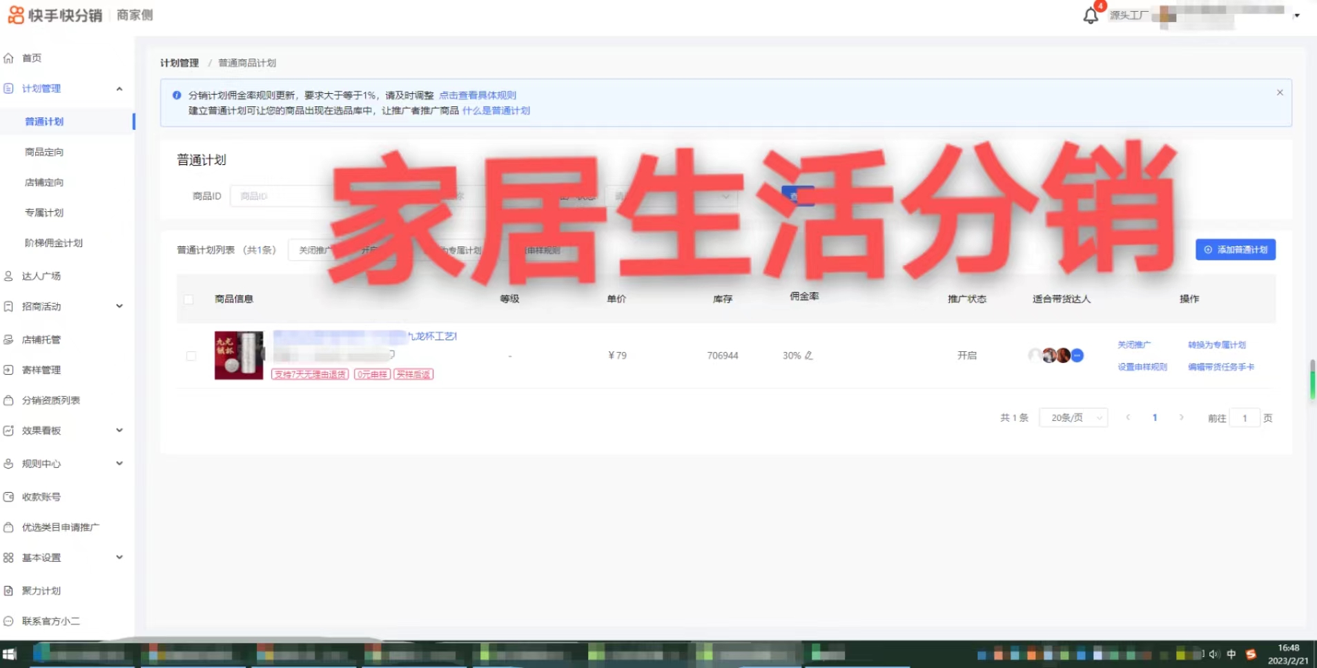Viewport: 1317px width, 668px height.
Task: Check the select-all checkbox in table header
Action: (189, 299)
